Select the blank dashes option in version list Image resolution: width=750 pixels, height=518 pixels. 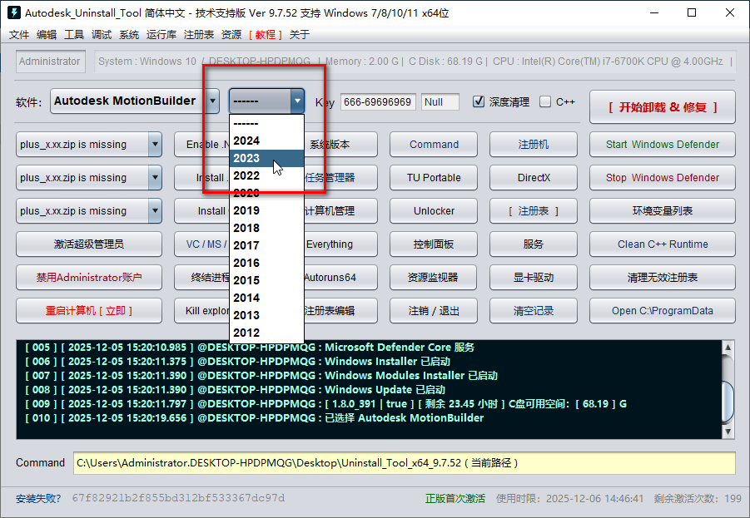coord(267,123)
